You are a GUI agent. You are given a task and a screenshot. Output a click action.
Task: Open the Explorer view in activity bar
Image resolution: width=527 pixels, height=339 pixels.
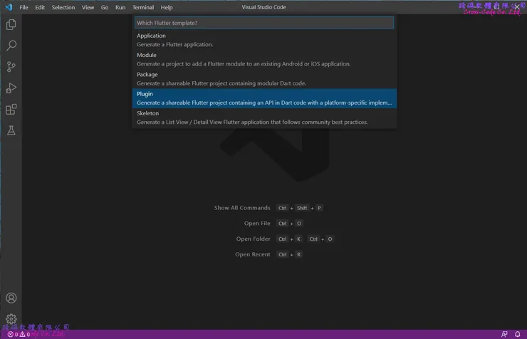(11, 24)
